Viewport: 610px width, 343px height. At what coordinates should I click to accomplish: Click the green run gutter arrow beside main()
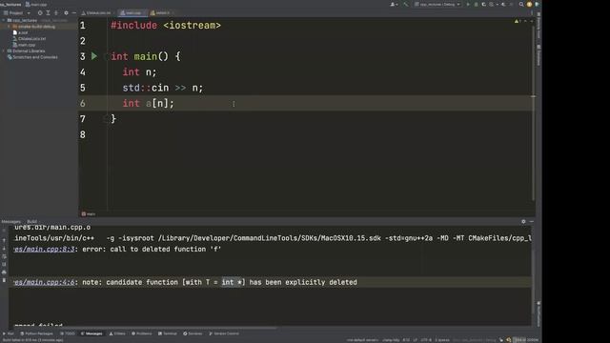click(x=94, y=56)
